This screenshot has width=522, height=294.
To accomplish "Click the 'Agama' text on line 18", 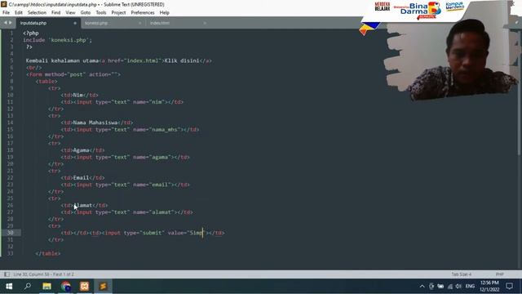I will click(x=81, y=150).
